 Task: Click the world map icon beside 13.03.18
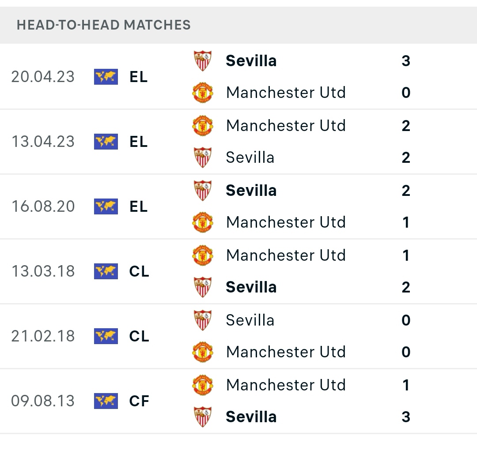click(106, 271)
